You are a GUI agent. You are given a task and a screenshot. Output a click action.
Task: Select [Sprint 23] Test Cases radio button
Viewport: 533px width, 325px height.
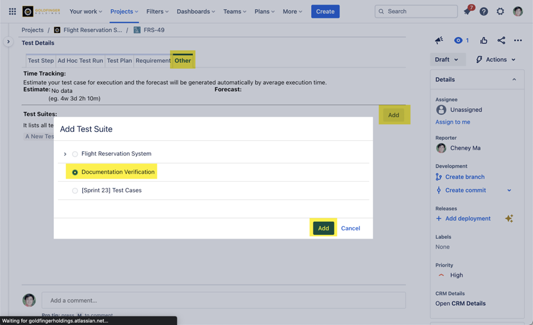(x=75, y=191)
